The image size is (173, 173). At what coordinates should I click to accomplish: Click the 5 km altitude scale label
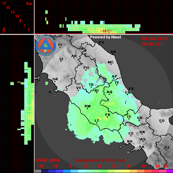(29, 29)
